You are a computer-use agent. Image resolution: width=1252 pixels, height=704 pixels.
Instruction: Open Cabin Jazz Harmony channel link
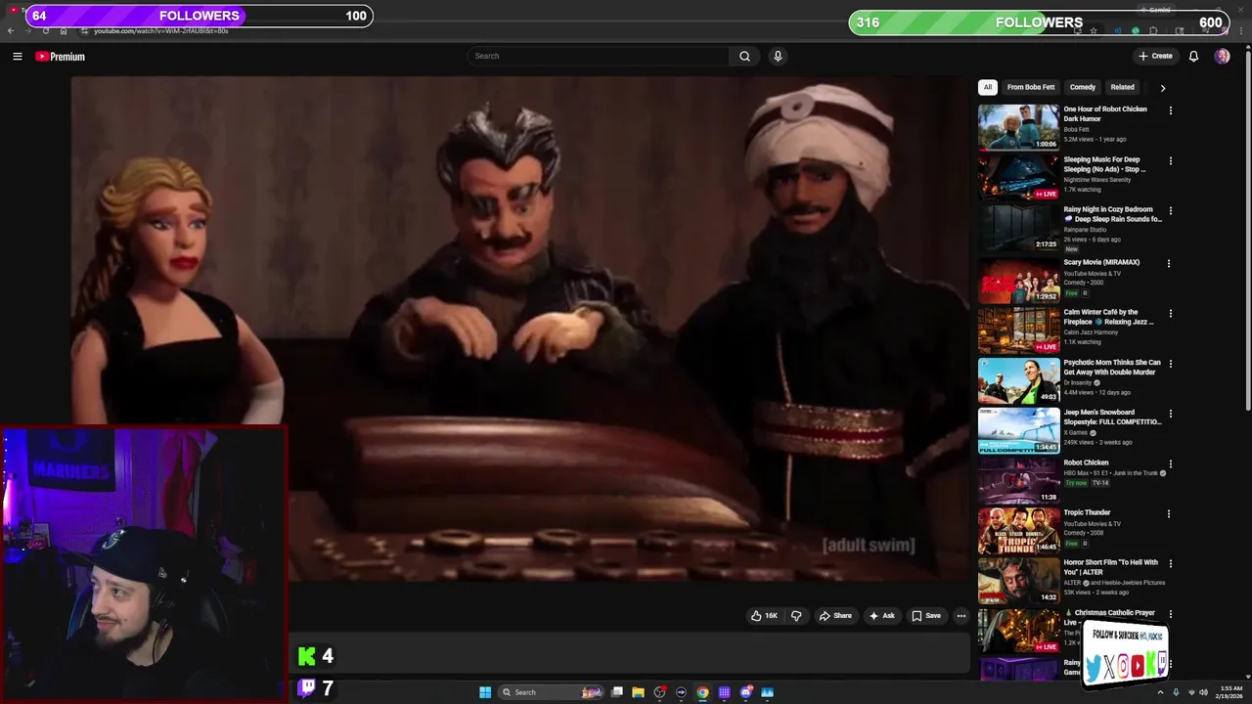(1092, 331)
